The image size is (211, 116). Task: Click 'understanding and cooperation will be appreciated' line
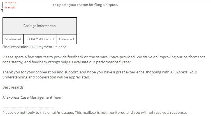(46, 77)
